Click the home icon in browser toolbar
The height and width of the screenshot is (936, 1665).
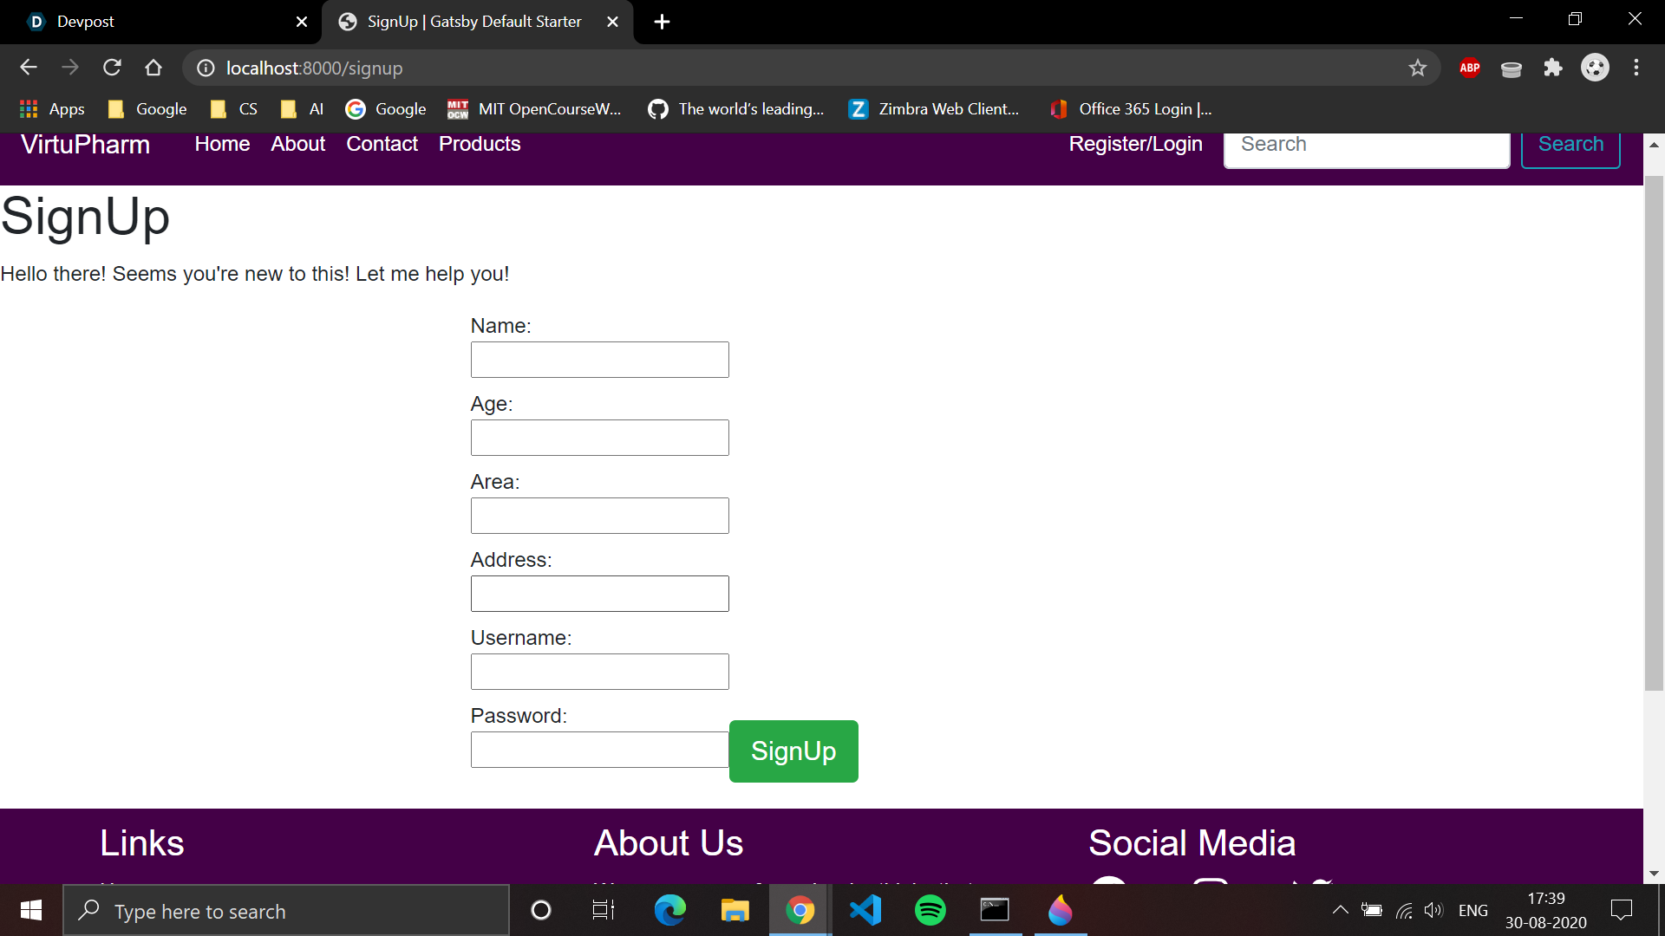tap(153, 68)
